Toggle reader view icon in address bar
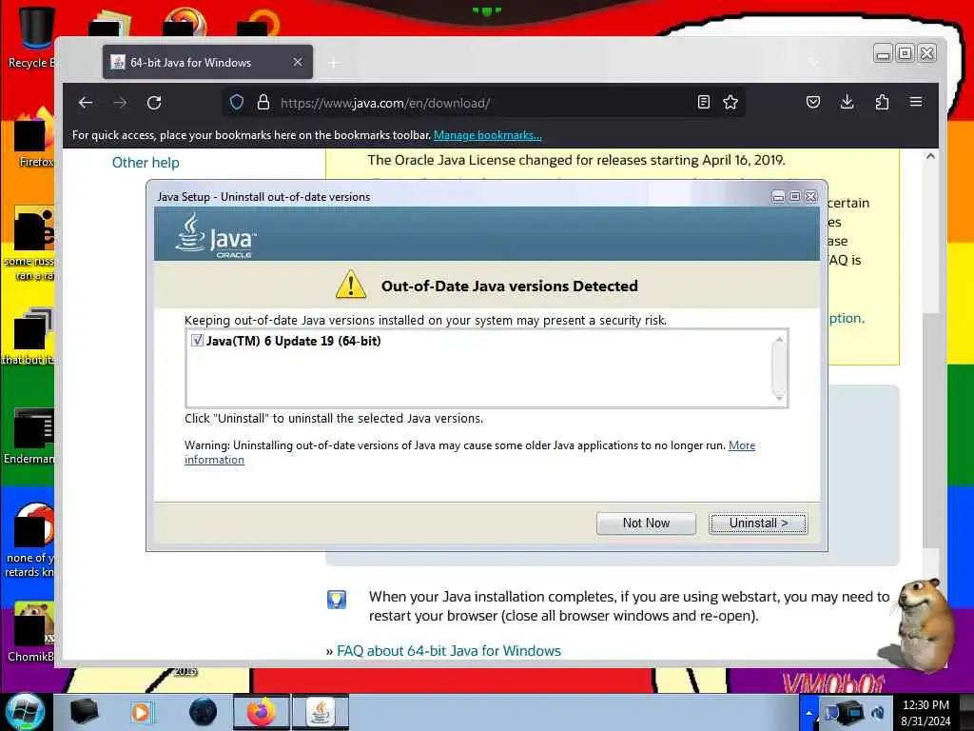The image size is (974, 731). tap(703, 103)
